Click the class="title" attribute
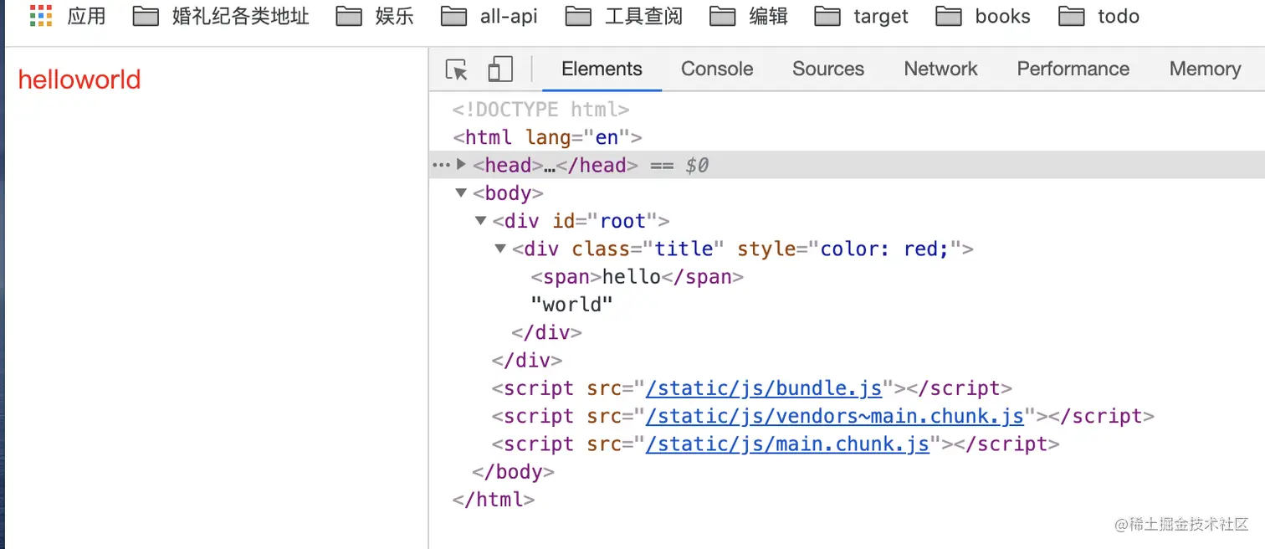The height and width of the screenshot is (549, 1265). (x=648, y=249)
